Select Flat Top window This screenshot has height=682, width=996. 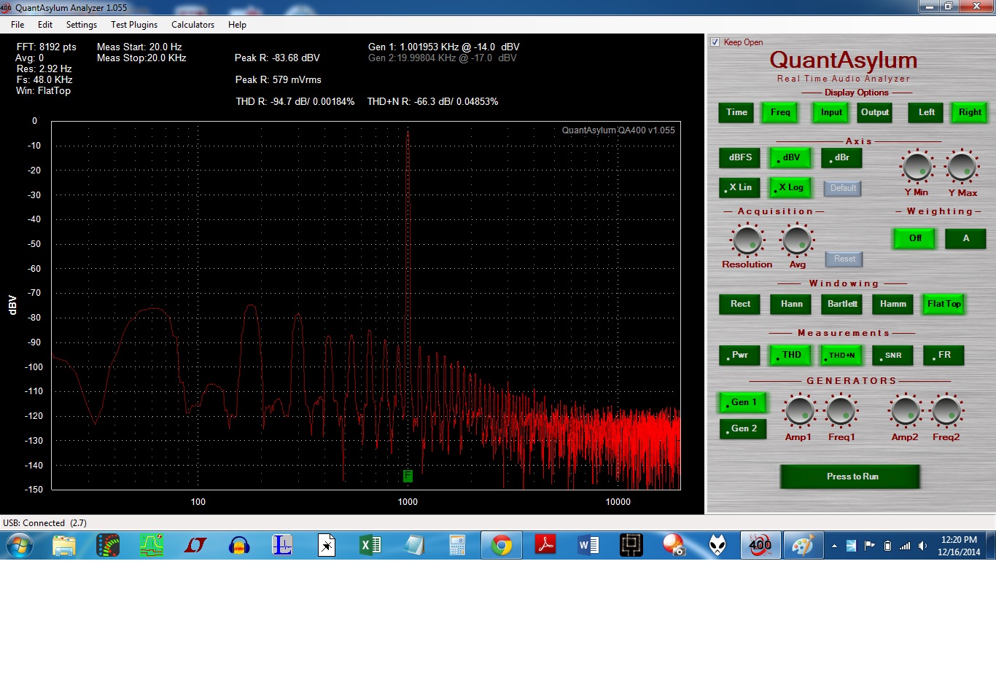tap(944, 304)
